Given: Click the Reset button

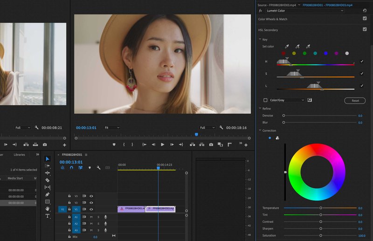Looking at the screenshot, I should pos(355,101).
